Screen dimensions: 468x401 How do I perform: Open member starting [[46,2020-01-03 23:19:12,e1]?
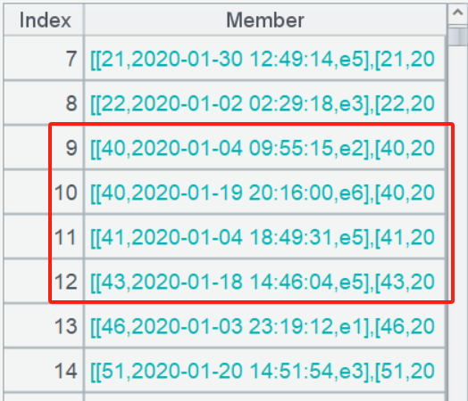pos(265,326)
